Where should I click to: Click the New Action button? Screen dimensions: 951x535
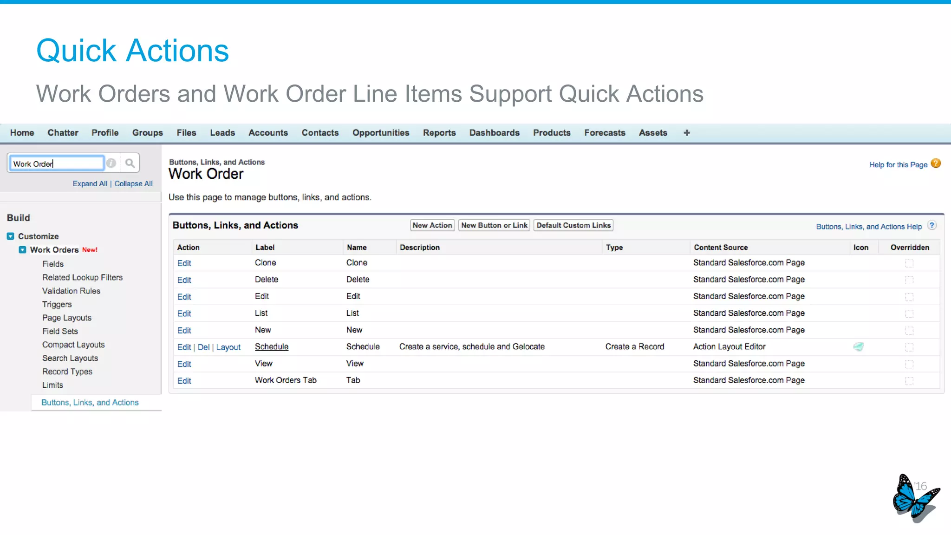432,225
